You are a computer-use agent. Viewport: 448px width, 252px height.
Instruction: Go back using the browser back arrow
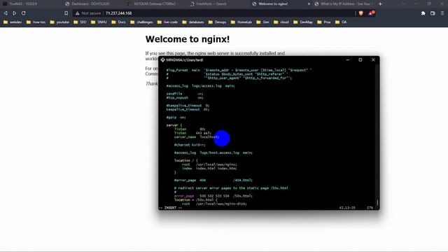point(6,13)
